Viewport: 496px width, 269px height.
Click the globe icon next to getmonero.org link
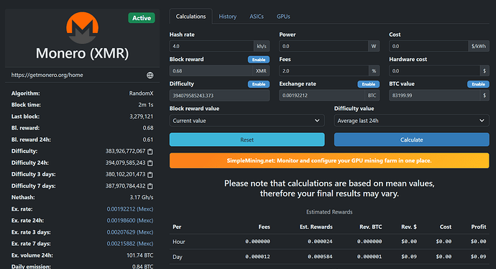point(150,75)
